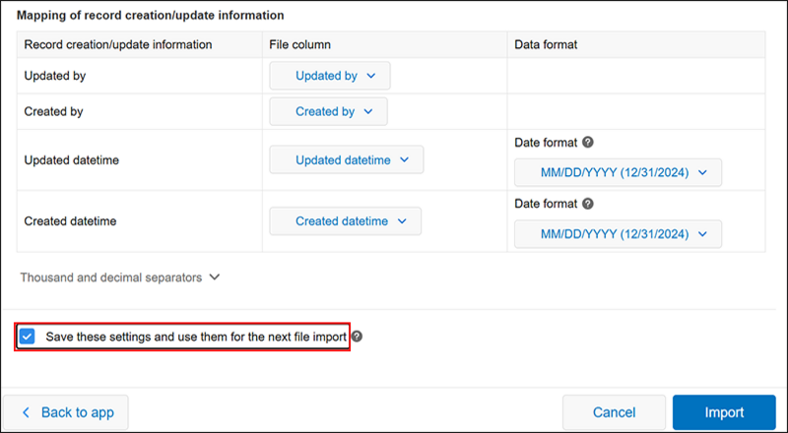This screenshot has width=788, height=433.
Task: Click help icon beside Updated datetime Date format
Action: 588,143
